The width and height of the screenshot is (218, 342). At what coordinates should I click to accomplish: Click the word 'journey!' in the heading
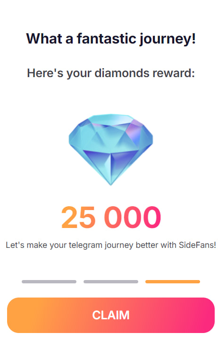(168, 39)
